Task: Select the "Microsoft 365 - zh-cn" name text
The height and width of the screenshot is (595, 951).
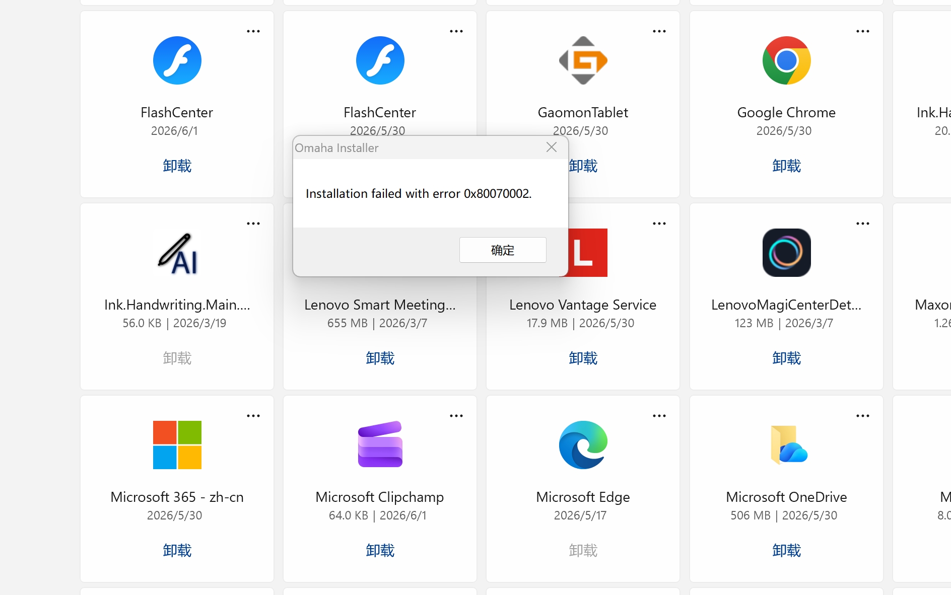Action: (177, 497)
